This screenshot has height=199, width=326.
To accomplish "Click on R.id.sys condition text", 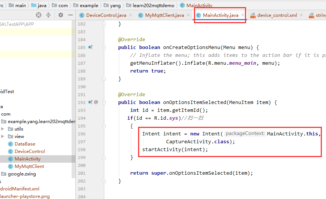I will coord(166,118).
